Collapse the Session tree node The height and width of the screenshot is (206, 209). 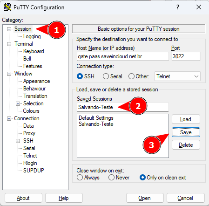point(9,29)
